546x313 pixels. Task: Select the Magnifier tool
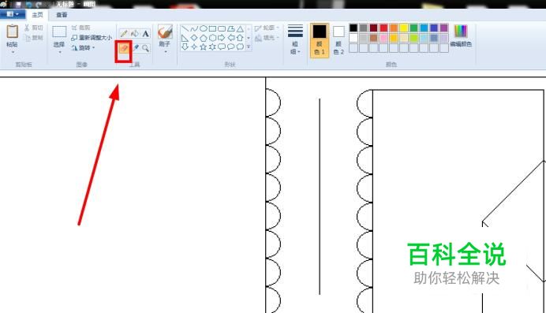pos(145,48)
